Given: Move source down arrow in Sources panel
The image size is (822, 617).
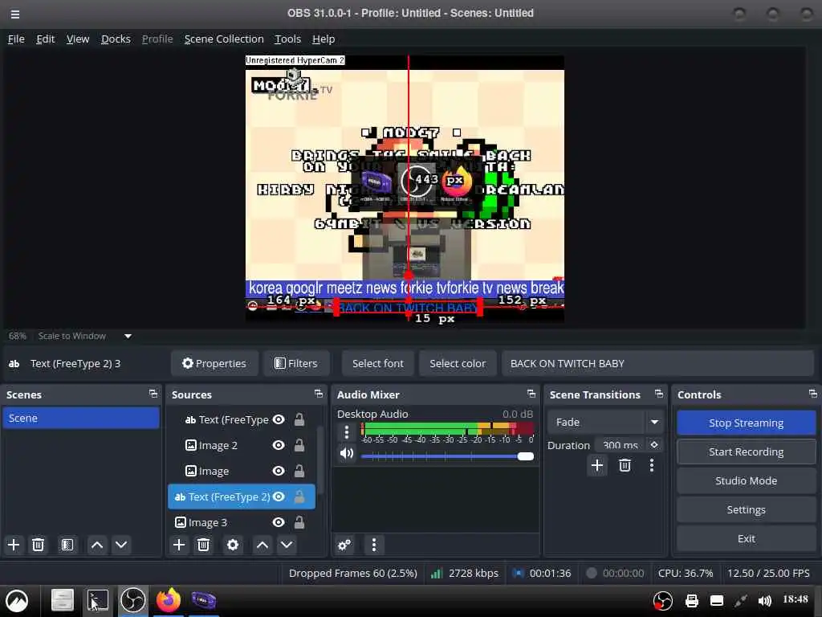Looking at the screenshot, I should coord(287,545).
